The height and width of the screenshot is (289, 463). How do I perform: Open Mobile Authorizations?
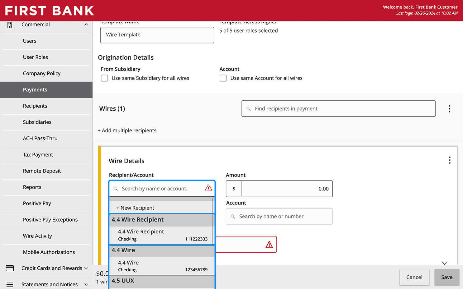click(46, 252)
